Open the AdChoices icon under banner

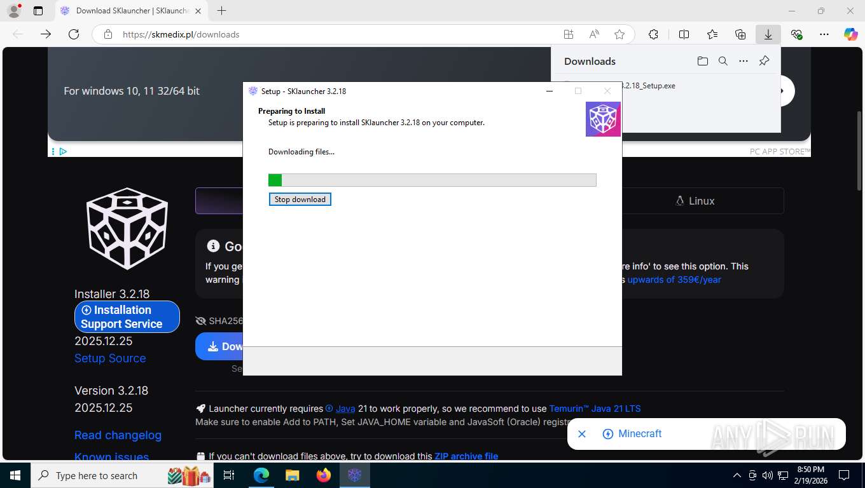pyautogui.click(x=63, y=151)
